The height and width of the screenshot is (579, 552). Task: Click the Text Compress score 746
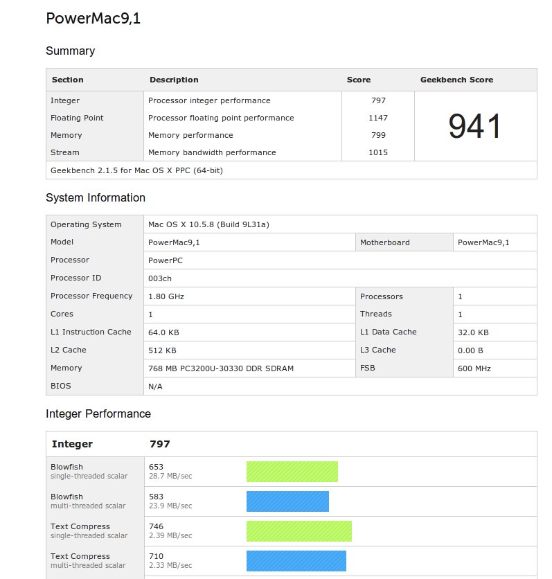click(156, 526)
